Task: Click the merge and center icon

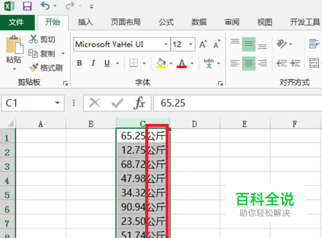Action: pos(314,63)
